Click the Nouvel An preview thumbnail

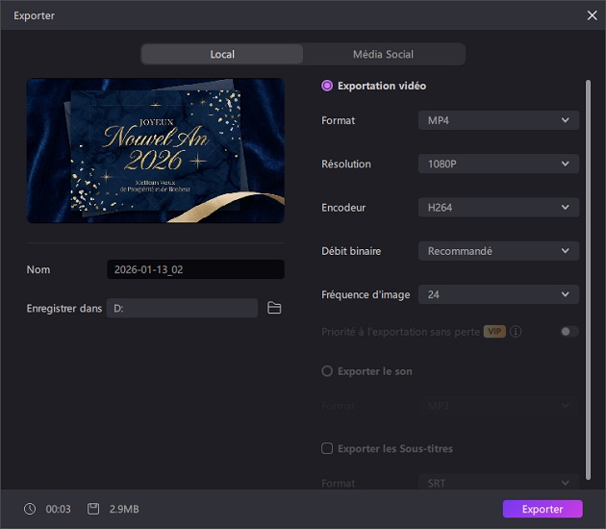pyautogui.click(x=156, y=150)
